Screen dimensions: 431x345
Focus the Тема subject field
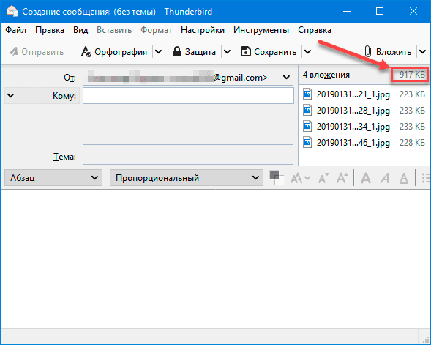(x=188, y=157)
